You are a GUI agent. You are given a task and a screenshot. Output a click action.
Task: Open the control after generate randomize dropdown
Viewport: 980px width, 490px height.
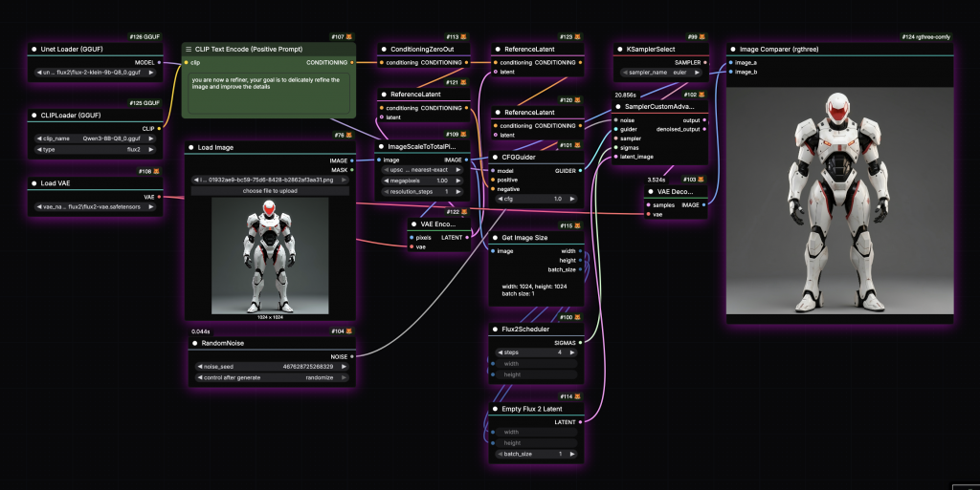(270, 377)
